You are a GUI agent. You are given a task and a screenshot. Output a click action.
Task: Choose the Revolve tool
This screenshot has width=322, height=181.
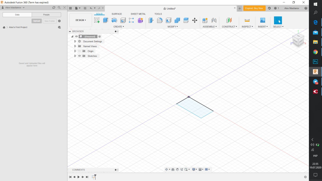(x=114, y=20)
